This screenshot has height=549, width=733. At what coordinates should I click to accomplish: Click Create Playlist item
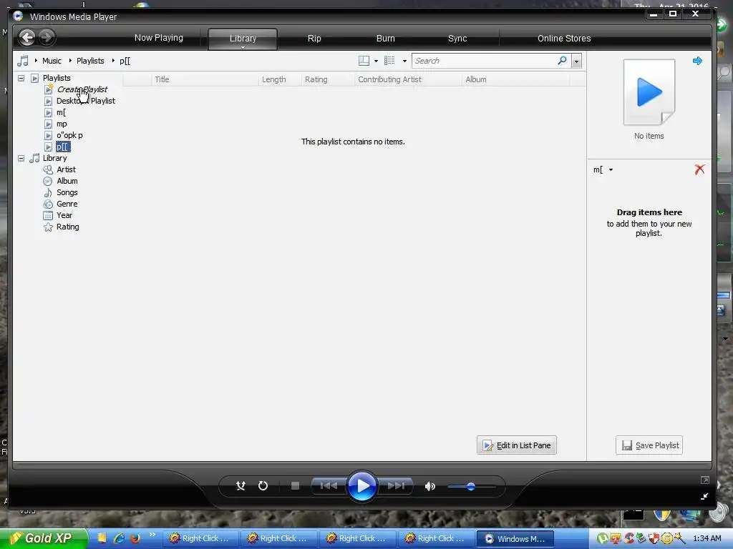click(x=82, y=89)
